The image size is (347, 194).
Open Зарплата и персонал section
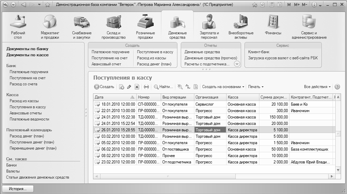pyautogui.click(x=209, y=26)
